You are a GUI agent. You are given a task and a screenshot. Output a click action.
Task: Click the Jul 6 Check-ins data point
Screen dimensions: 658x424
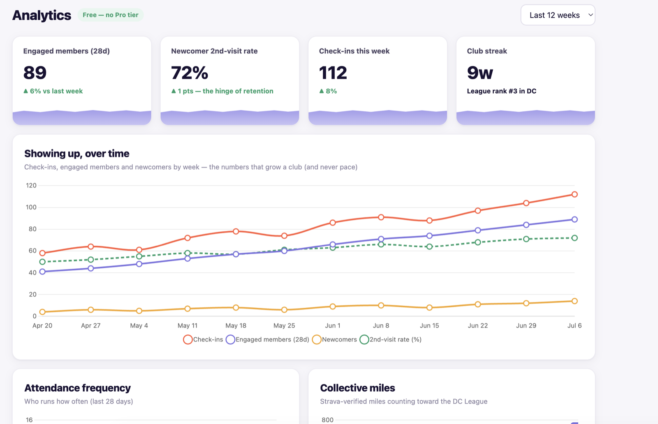coord(575,194)
